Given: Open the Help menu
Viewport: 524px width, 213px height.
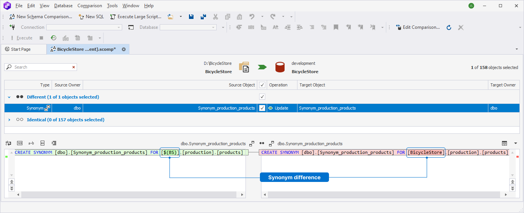Looking at the screenshot, I should click(149, 6).
